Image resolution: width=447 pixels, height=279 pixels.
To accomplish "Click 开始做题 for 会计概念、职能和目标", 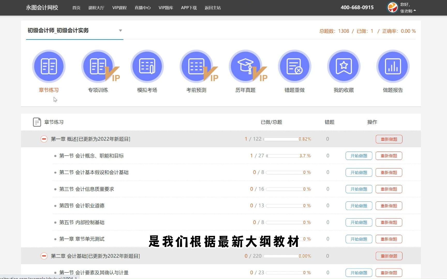I will pyautogui.click(x=359, y=156).
